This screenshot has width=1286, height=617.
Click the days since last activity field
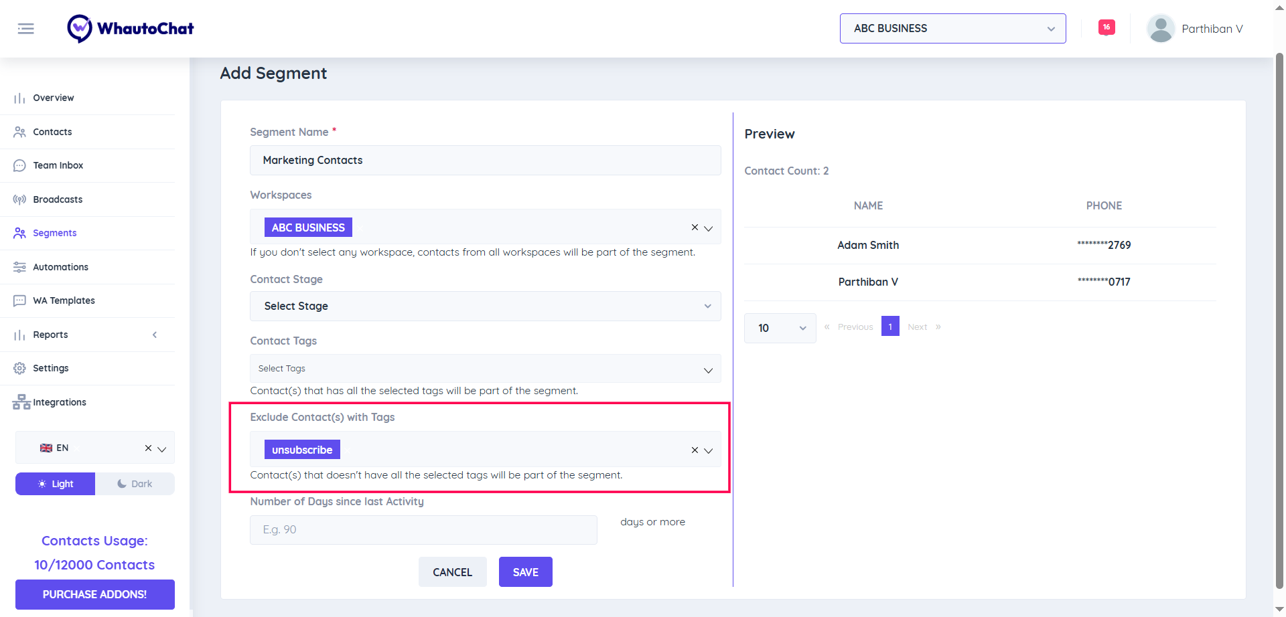click(423, 530)
